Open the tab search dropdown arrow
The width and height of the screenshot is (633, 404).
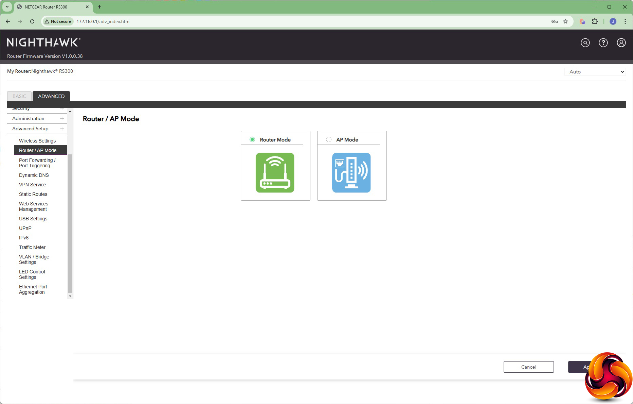7,7
